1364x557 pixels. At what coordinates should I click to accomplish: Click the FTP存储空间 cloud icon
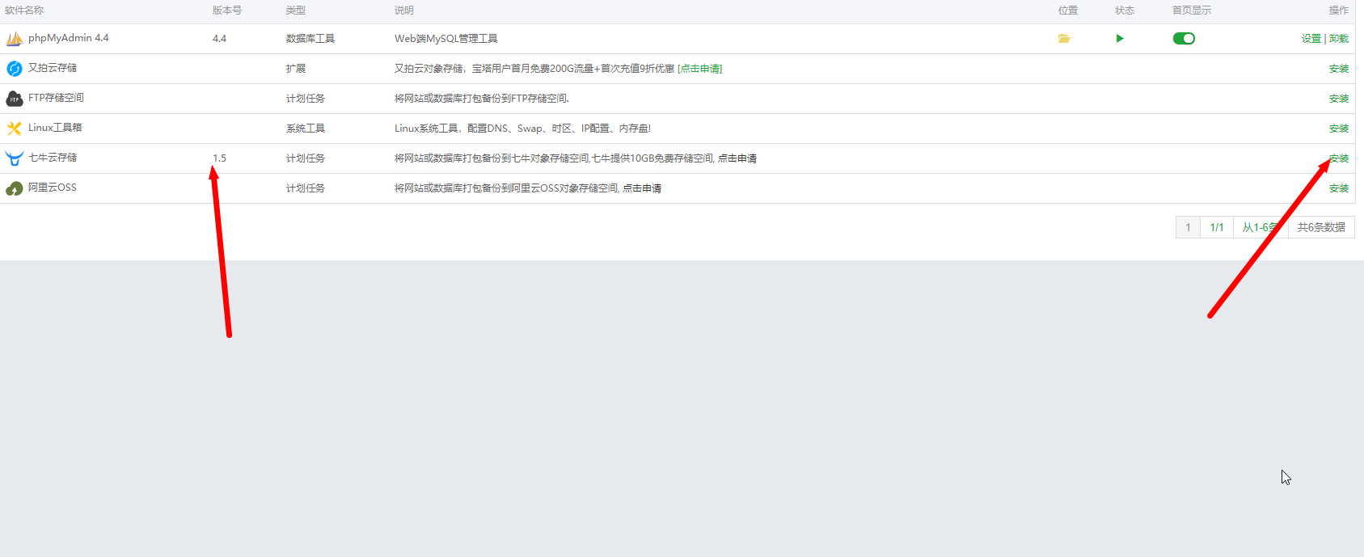(x=15, y=99)
